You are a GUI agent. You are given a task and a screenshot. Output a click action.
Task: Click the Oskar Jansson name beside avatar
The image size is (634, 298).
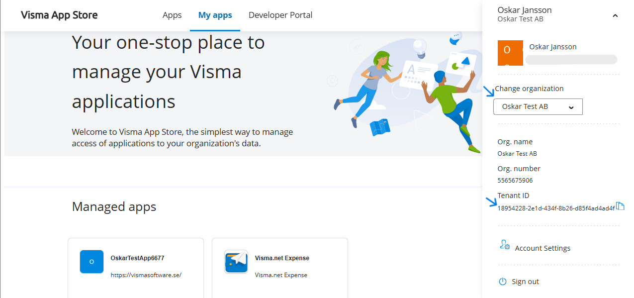point(553,47)
